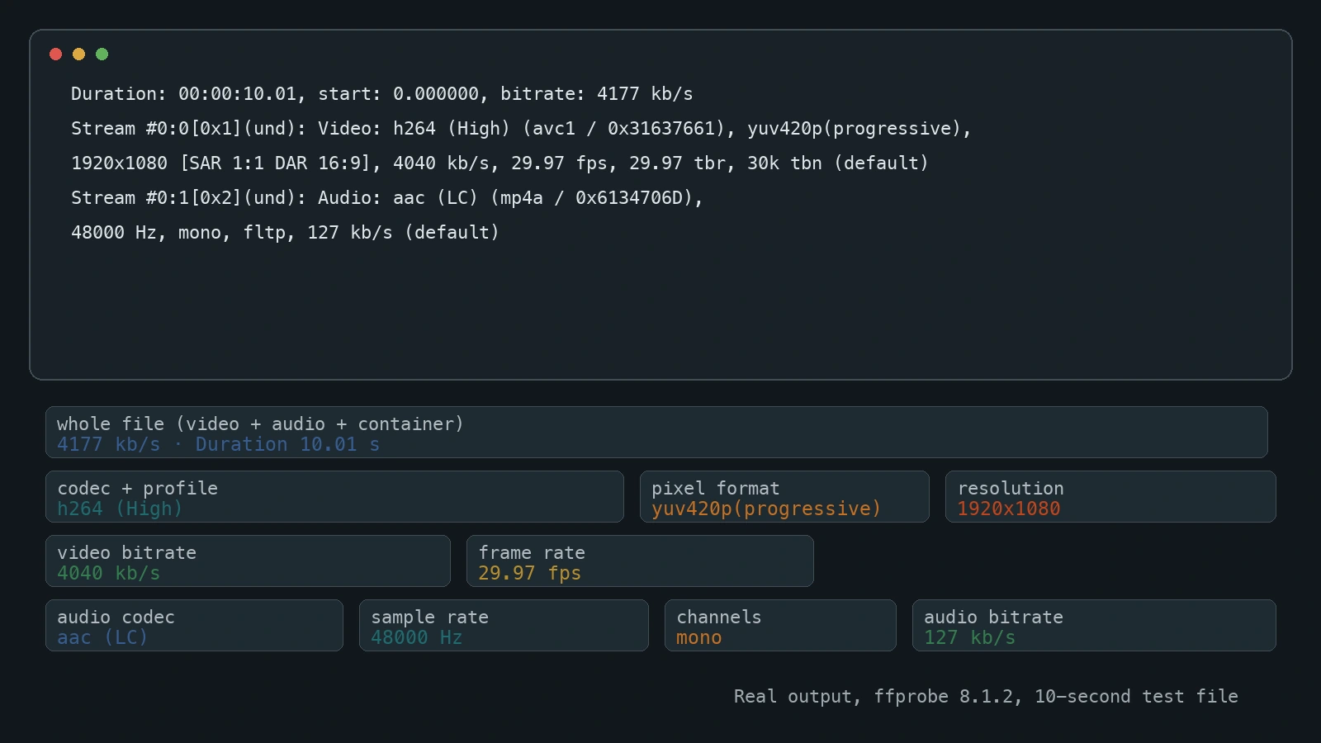This screenshot has height=743, width=1321.
Task: Select the 'channels' card
Action: point(780,625)
